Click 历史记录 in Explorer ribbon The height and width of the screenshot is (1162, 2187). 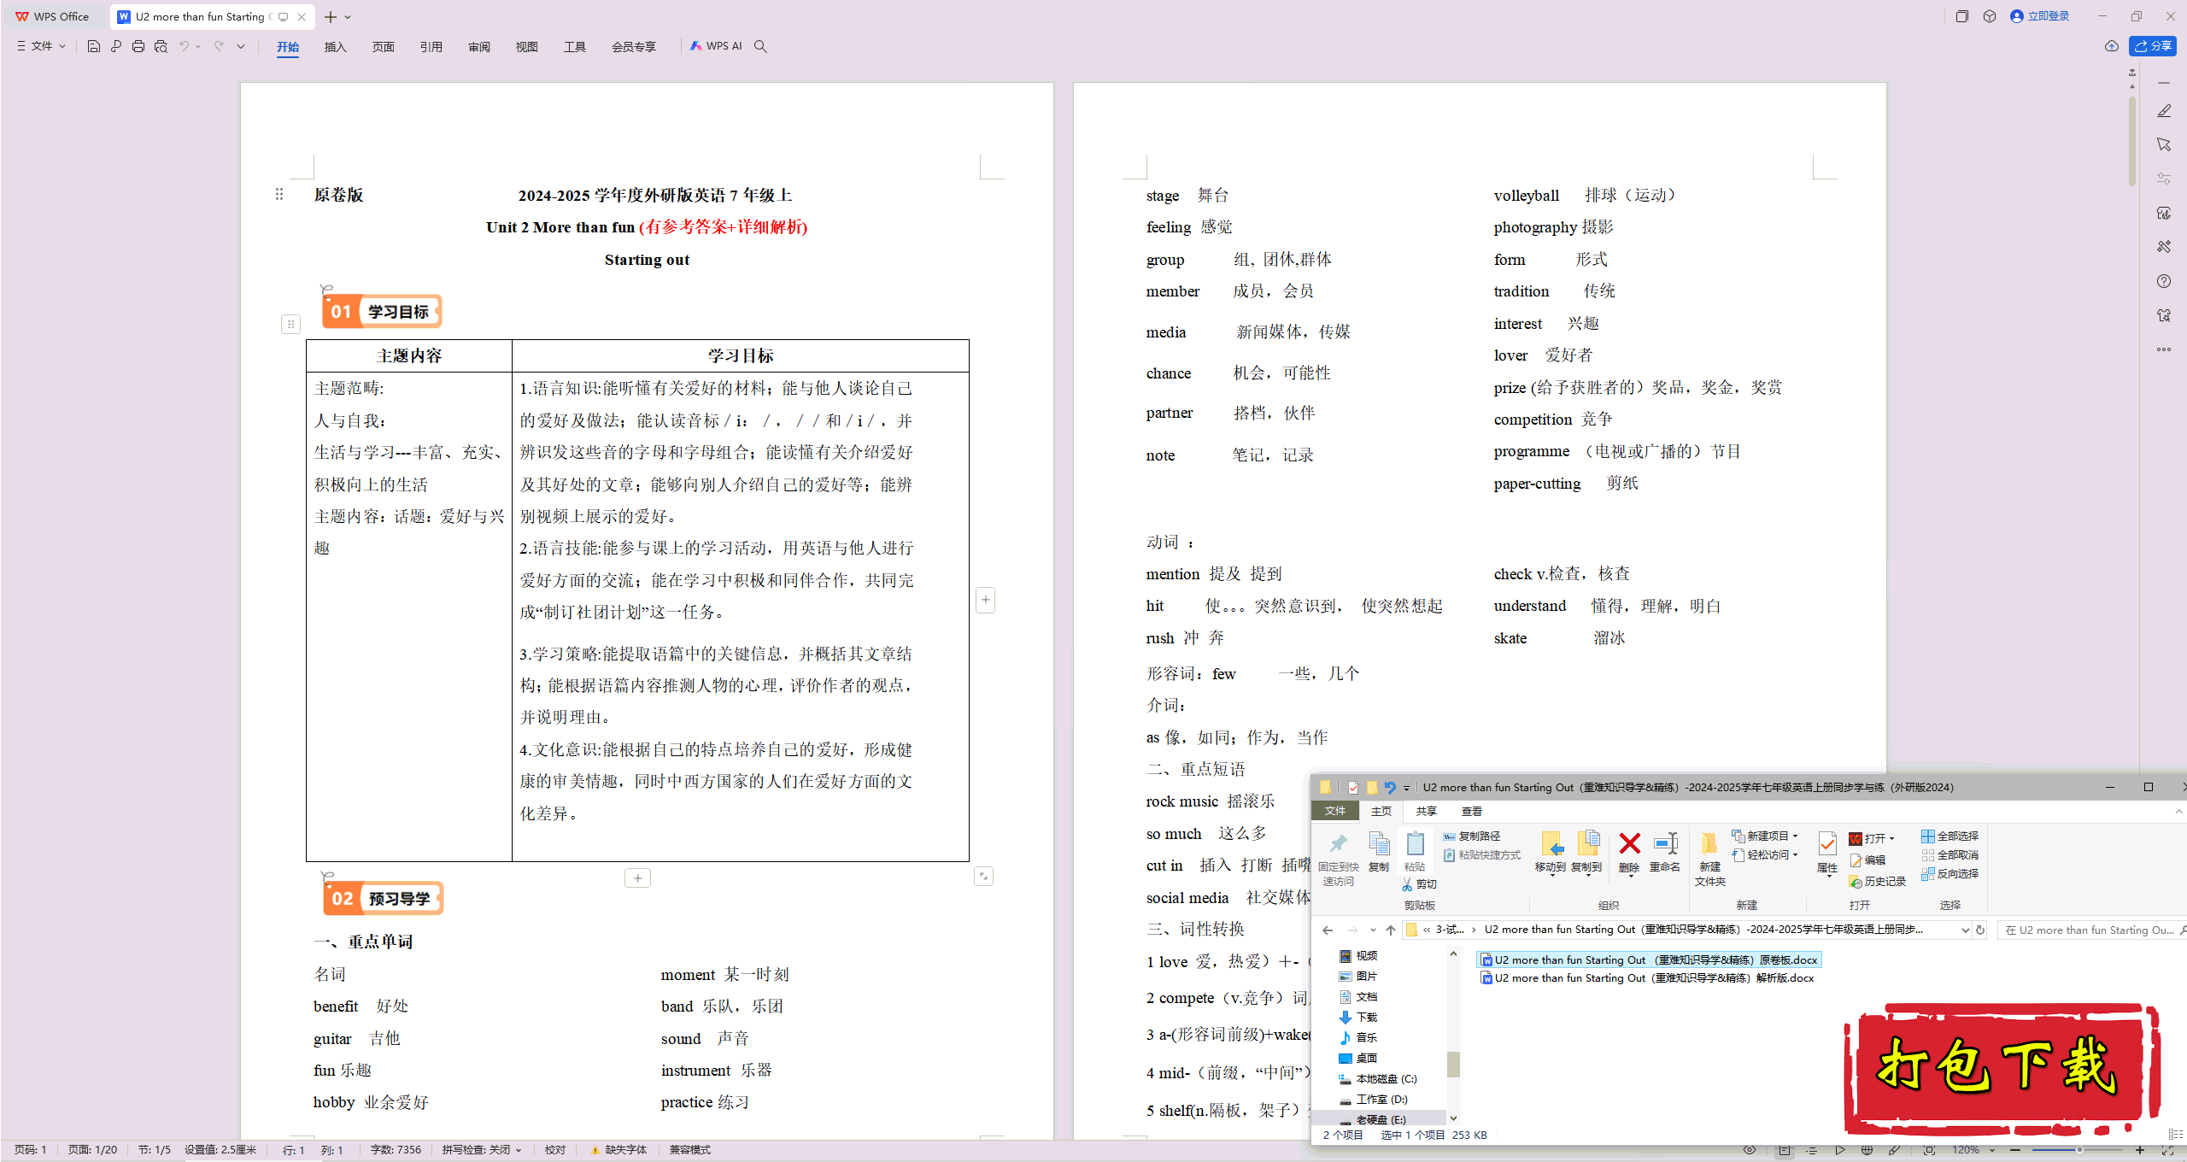tap(1878, 882)
